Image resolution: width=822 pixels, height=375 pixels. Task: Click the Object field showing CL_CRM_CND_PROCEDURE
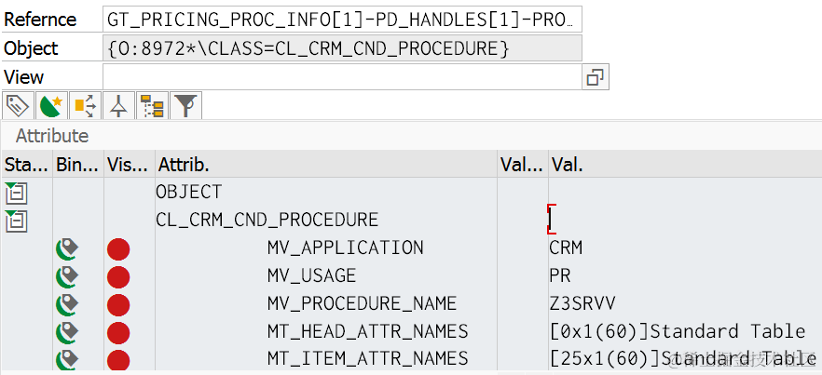click(x=342, y=48)
